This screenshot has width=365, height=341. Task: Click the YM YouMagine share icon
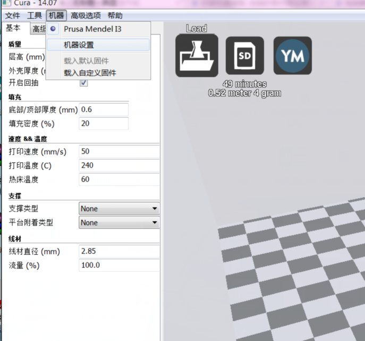click(x=292, y=56)
